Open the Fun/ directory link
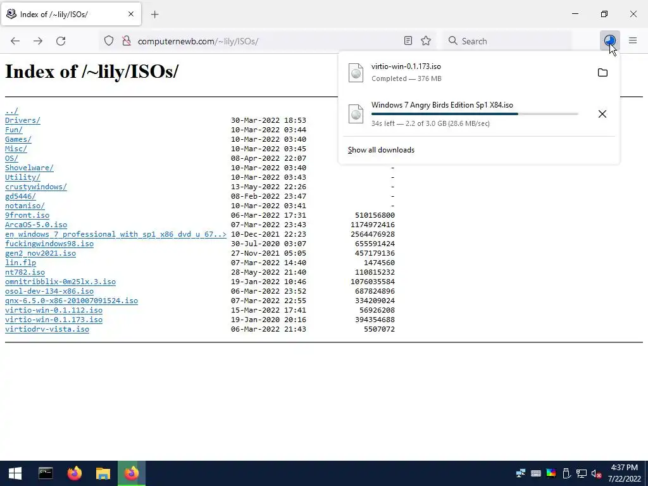 pyautogui.click(x=14, y=130)
